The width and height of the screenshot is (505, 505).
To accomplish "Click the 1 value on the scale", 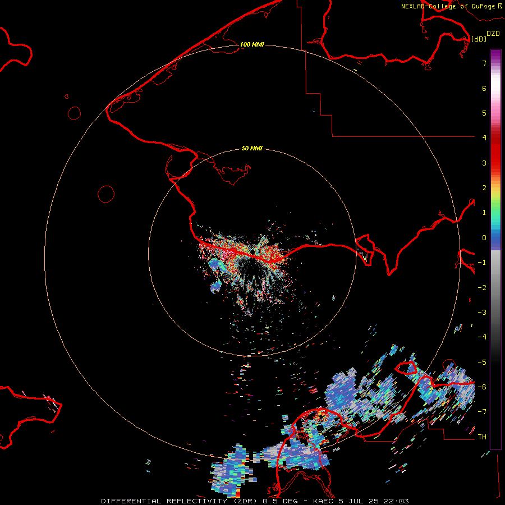I will coord(484,213).
